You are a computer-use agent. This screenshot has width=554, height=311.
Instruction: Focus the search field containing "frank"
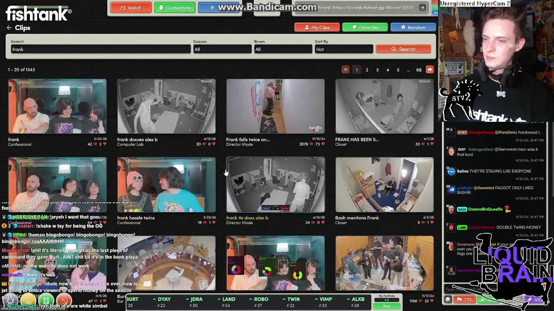click(100, 49)
